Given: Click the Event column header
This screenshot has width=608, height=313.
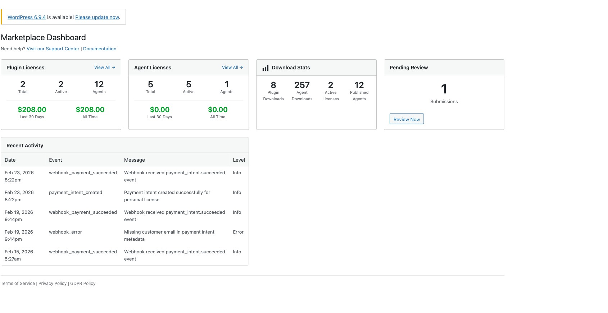Looking at the screenshot, I should (55, 160).
